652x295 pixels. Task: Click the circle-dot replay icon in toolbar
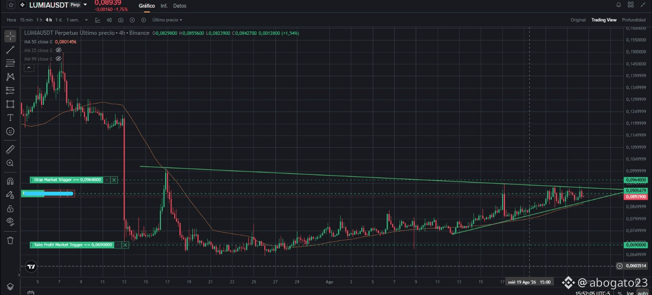click(144, 20)
